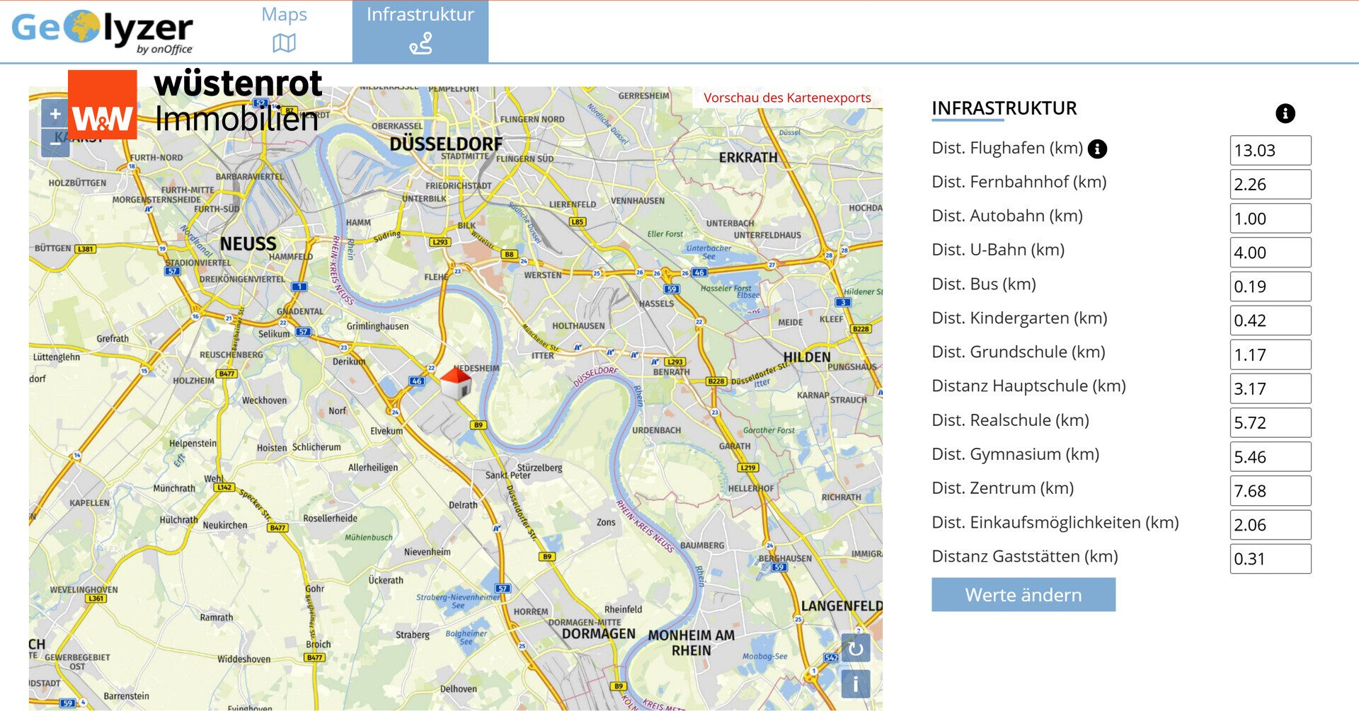Open map info with the i button
Viewport: 1359px width, 711px height.
(856, 684)
